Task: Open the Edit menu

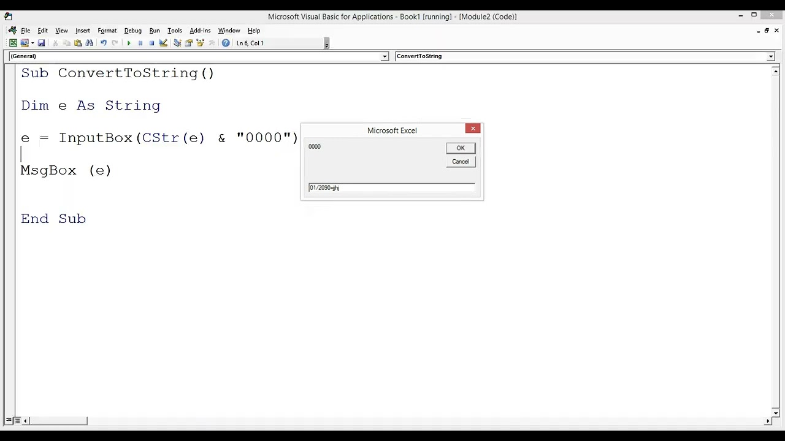Action: coord(43,30)
